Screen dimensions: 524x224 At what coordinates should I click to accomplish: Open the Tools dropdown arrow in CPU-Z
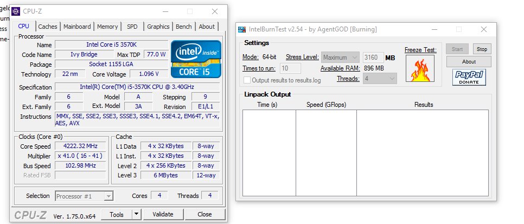(x=136, y=214)
